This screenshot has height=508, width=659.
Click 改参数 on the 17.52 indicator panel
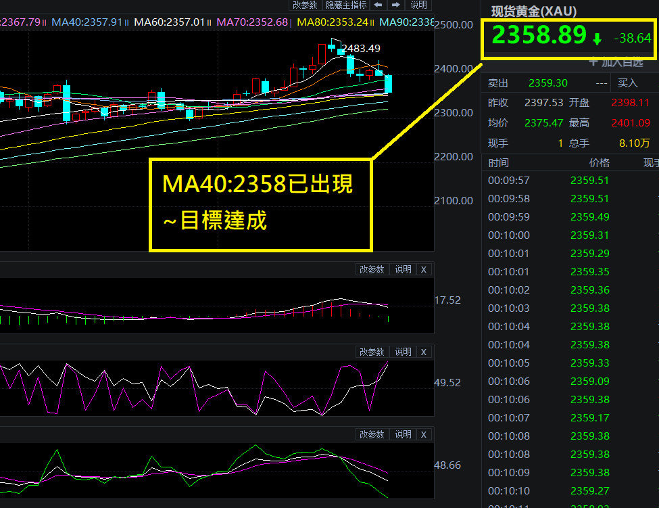coord(372,269)
